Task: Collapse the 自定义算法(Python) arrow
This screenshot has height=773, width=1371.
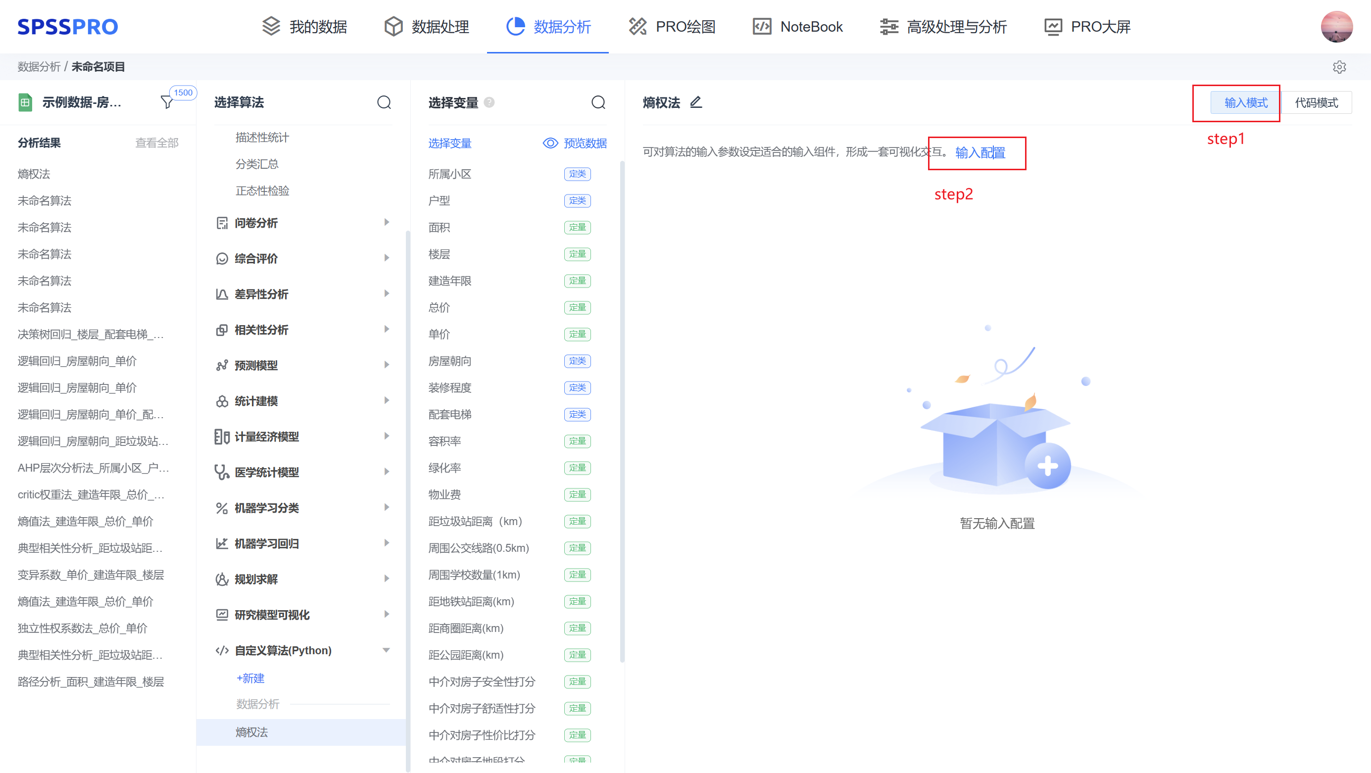Action: [387, 650]
